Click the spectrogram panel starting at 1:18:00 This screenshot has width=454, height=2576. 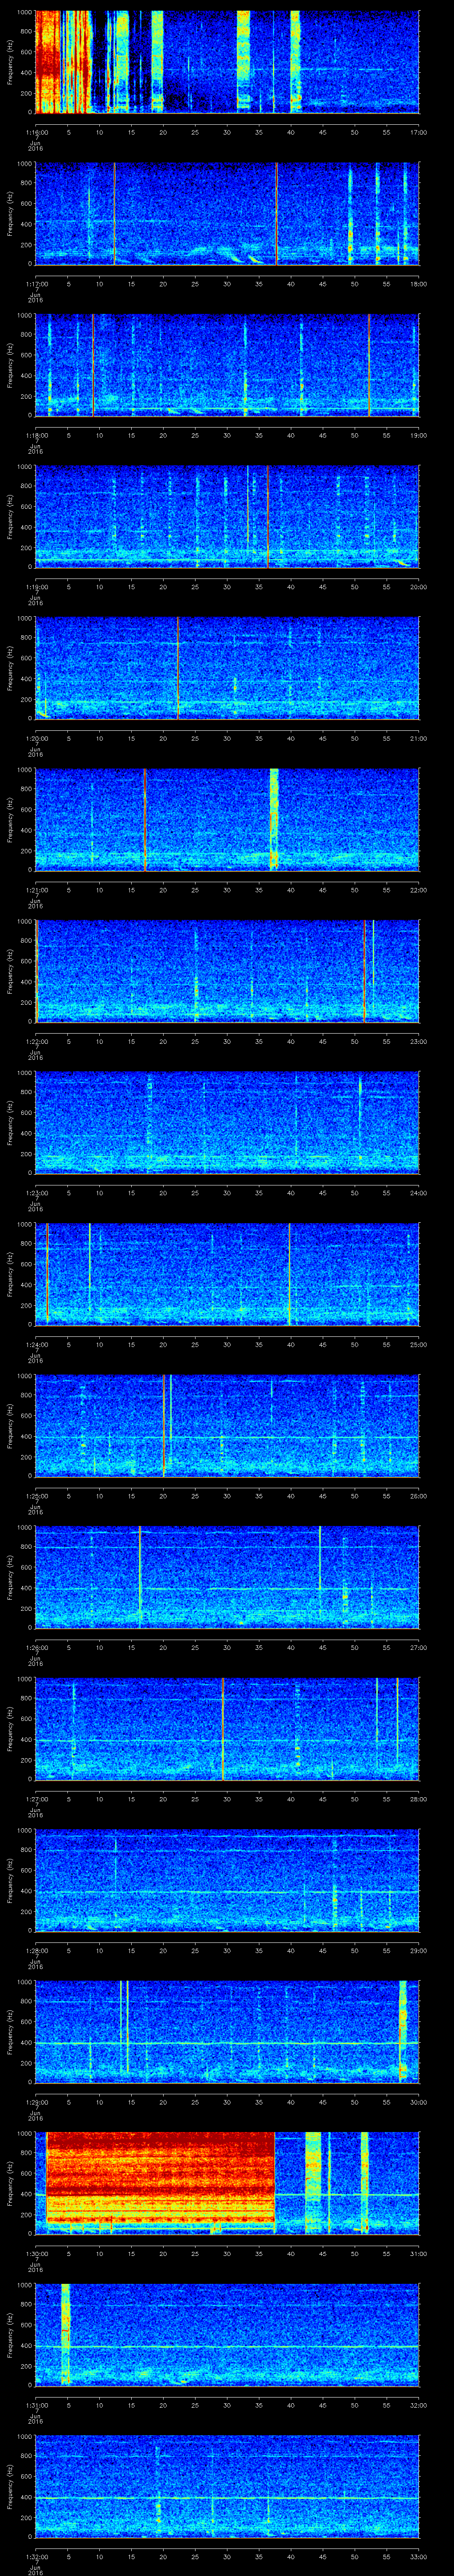[227, 365]
